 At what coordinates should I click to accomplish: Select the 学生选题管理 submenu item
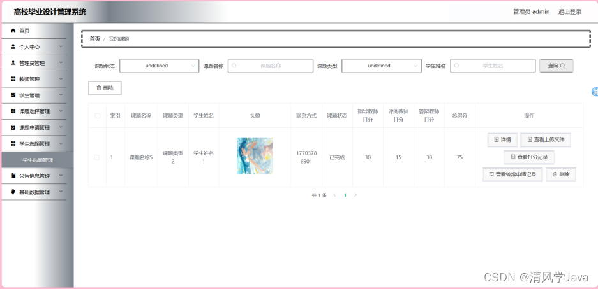pos(38,160)
